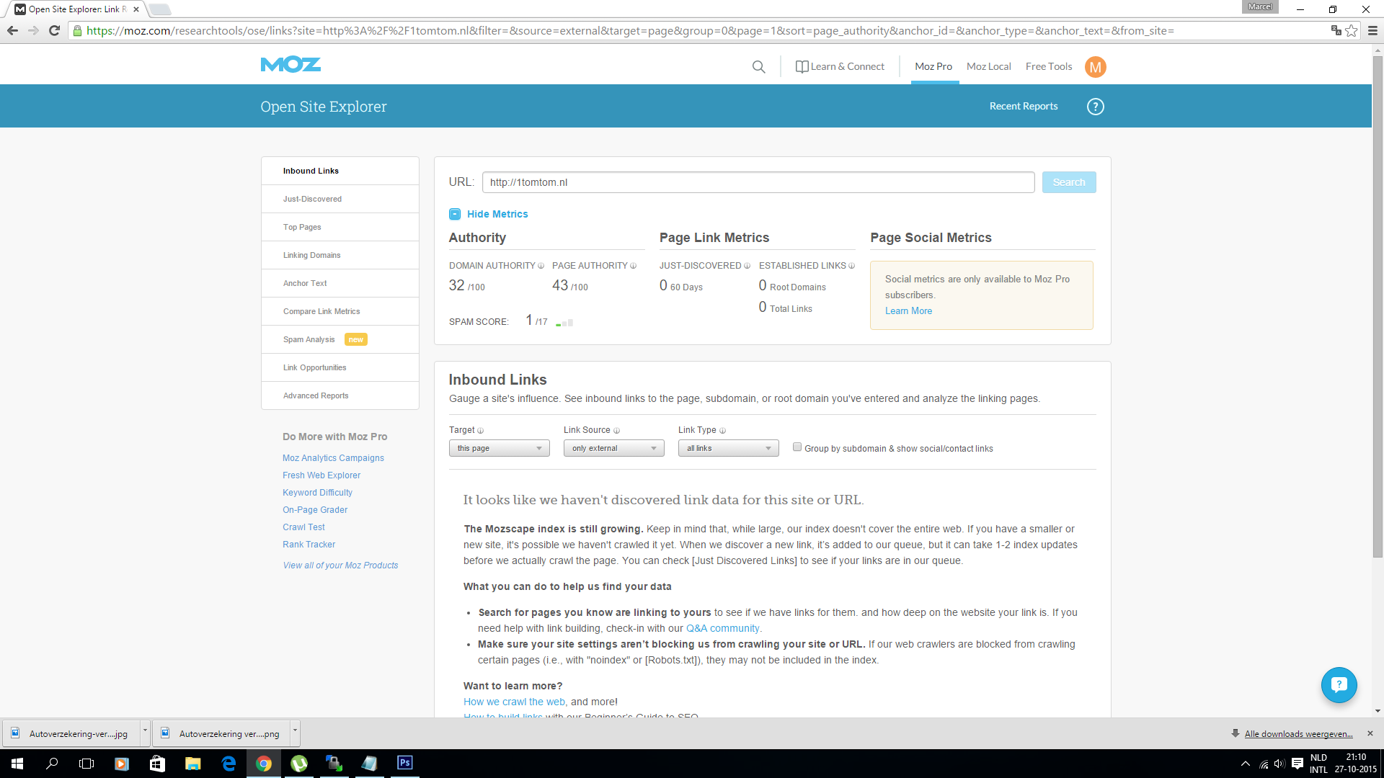Click the browser back arrow
Screen dimensions: 1384x778
12,30
